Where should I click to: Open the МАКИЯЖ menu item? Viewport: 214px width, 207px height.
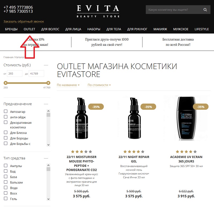160,29
